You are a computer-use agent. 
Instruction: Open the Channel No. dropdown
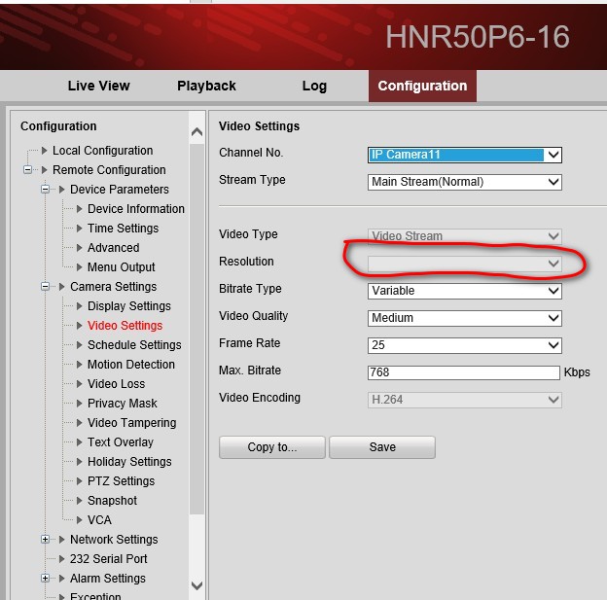click(465, 155)
